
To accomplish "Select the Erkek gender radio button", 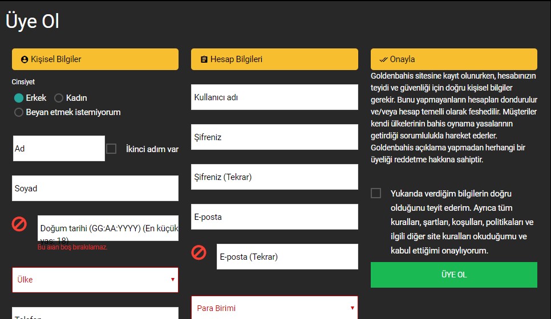I will point(19,98).
